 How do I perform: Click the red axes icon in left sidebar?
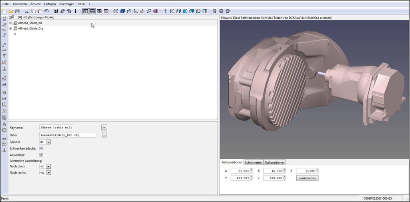[4, 62]
